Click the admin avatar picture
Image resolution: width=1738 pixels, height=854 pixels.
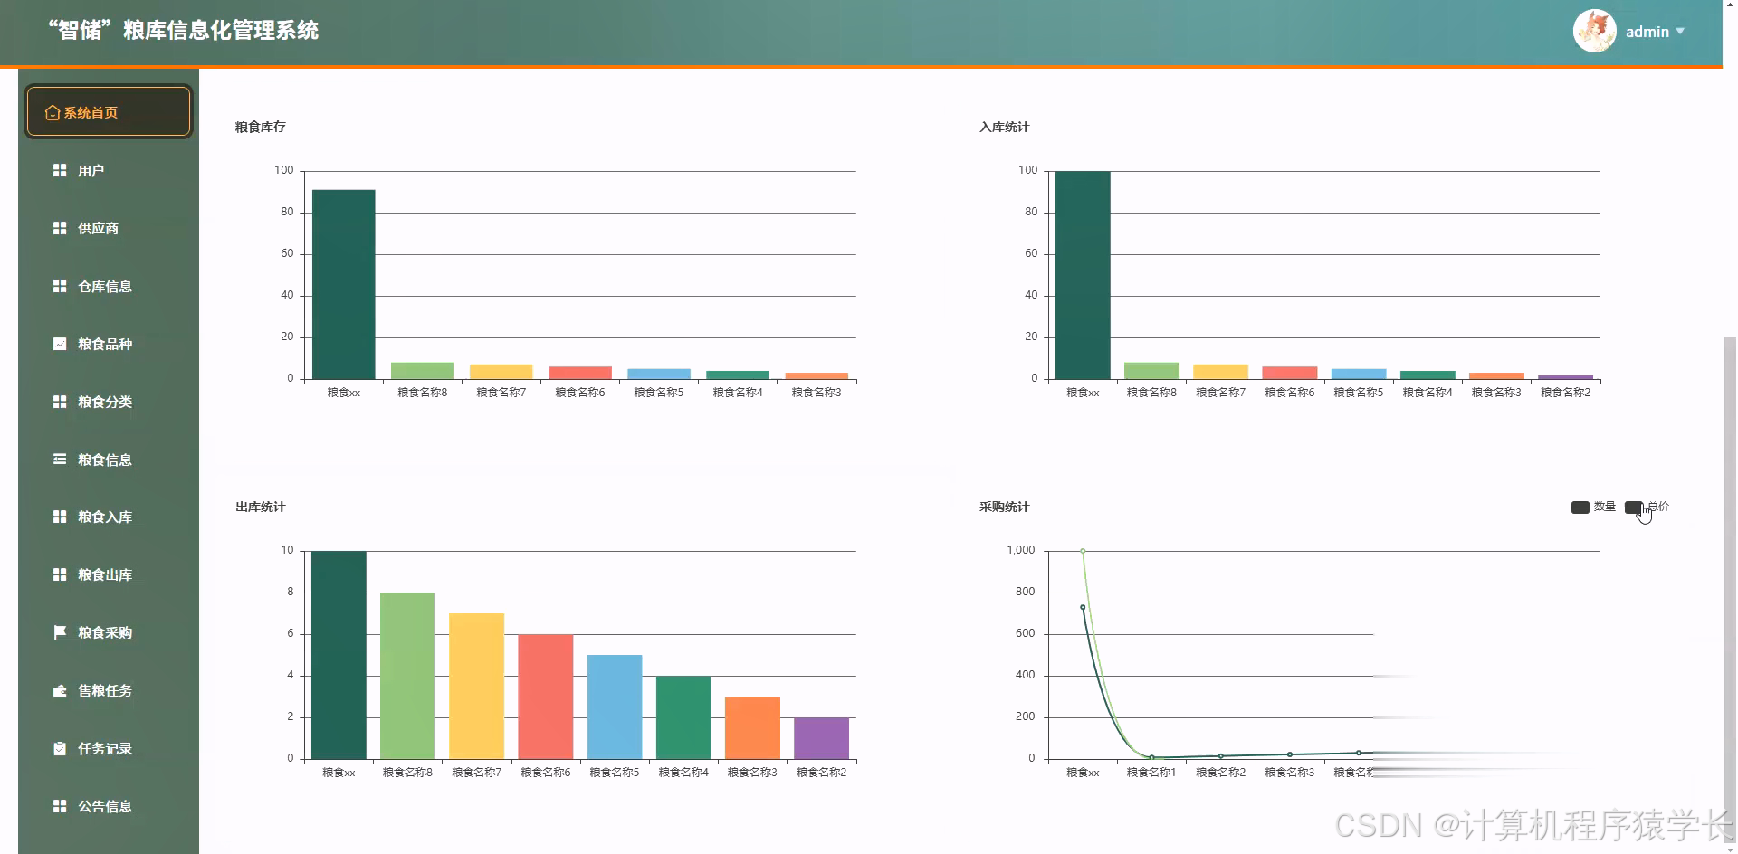click(x=1595, y=31)
